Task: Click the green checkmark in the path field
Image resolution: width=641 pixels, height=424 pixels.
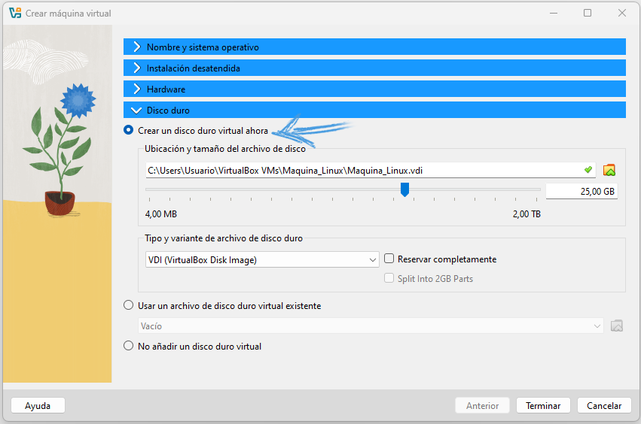Action: pos(588,170)
